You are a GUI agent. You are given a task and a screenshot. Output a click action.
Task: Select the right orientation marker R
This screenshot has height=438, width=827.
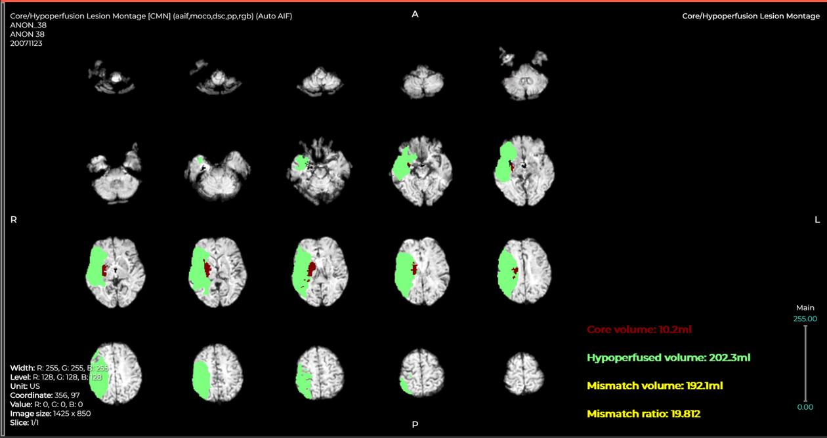point(13,220)
